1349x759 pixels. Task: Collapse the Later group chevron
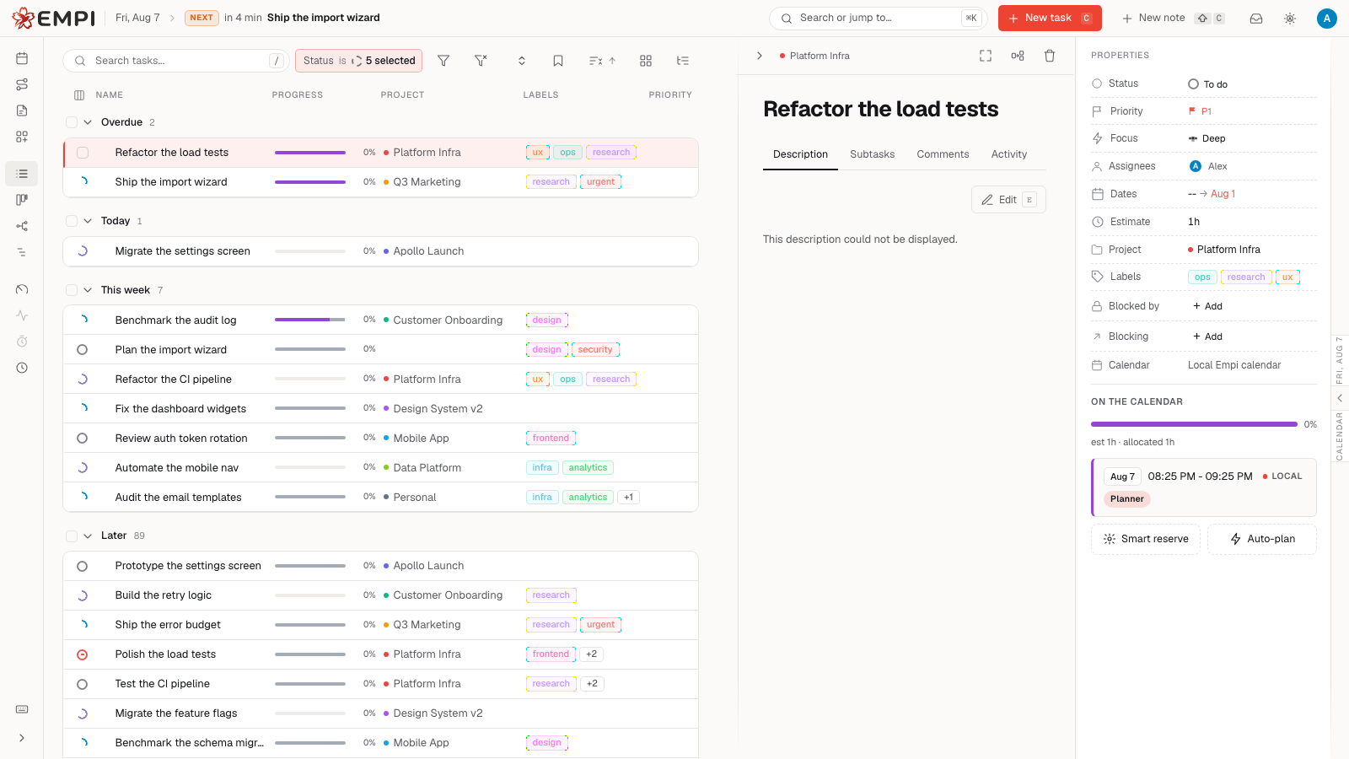click(x=88, y=536)
